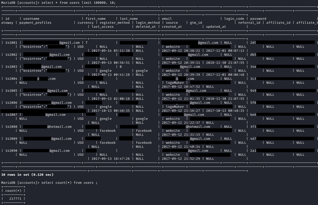
Task: Click the timestamp '2017-09-13 02:00:18'
Action: (111, 99)
